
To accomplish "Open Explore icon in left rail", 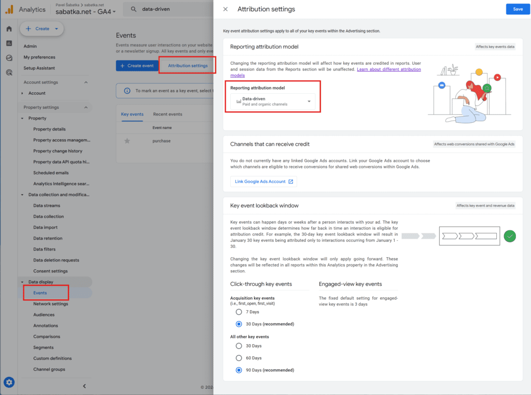I will point(9,58).
